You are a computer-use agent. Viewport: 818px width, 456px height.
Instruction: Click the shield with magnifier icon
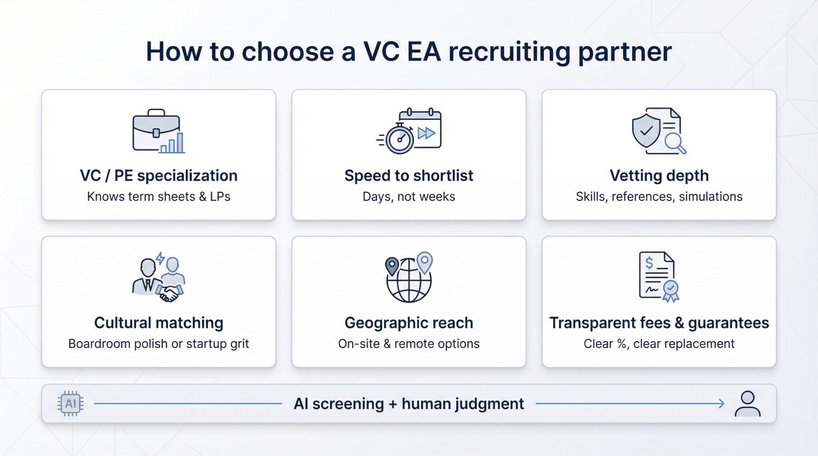click(659, 131)
